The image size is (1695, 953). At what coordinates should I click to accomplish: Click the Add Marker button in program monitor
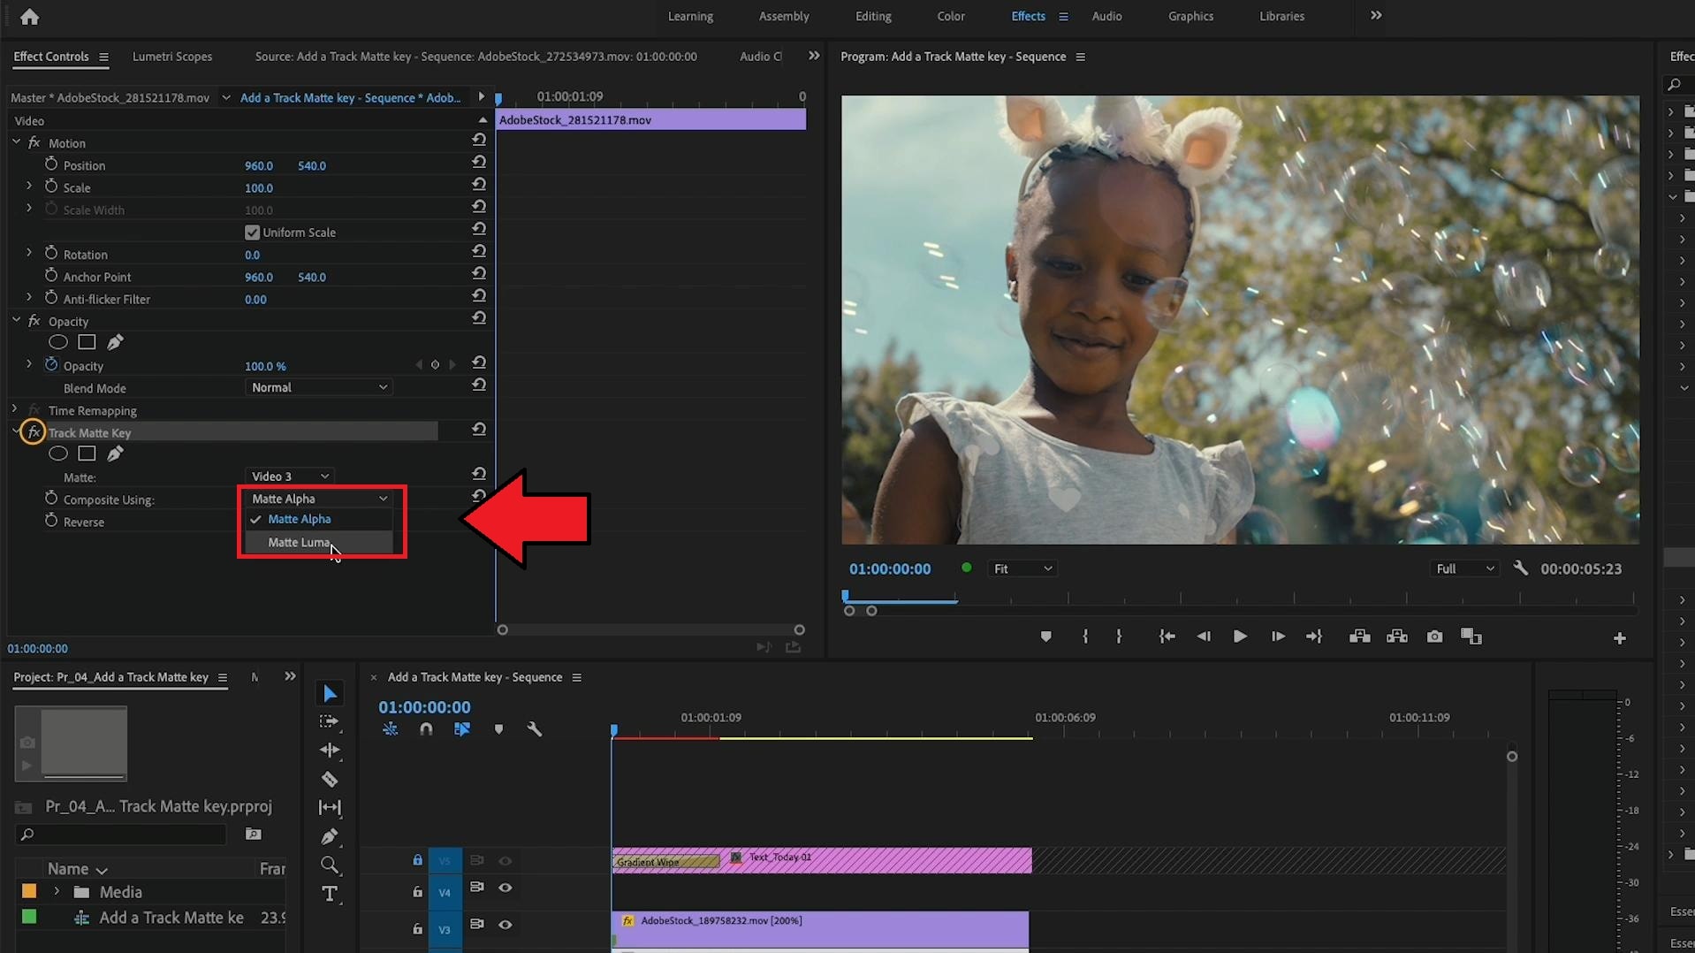pyautogui.click(x=1045, y=637)
